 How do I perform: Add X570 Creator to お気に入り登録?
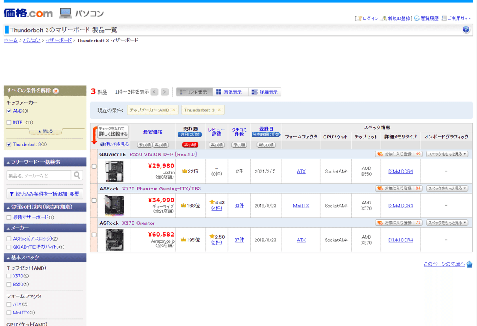coord(398,223)
